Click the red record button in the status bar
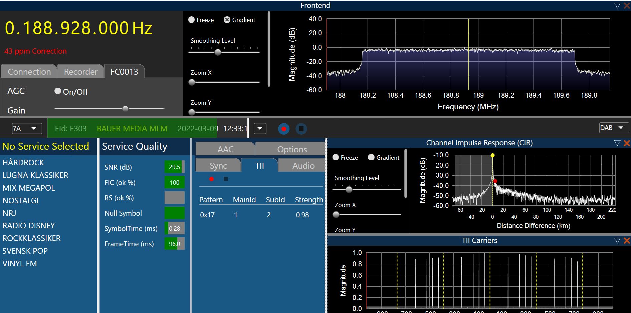 point(283,129)
